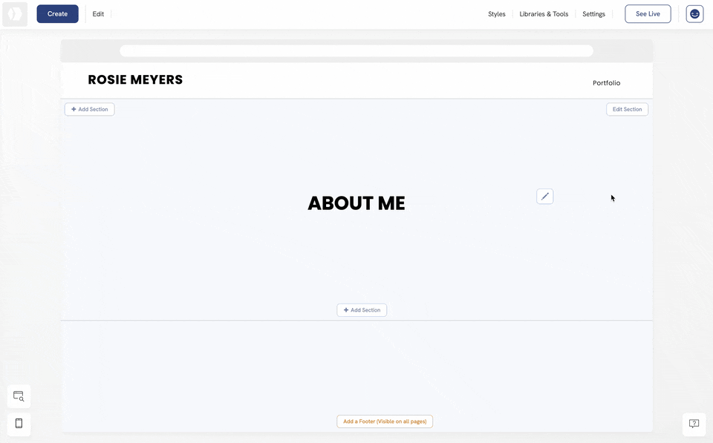Switch to mobile phone view
Image resolution: width=713 pixels, height=443 pixels.
pyautogui.click(x=19, y=424)
